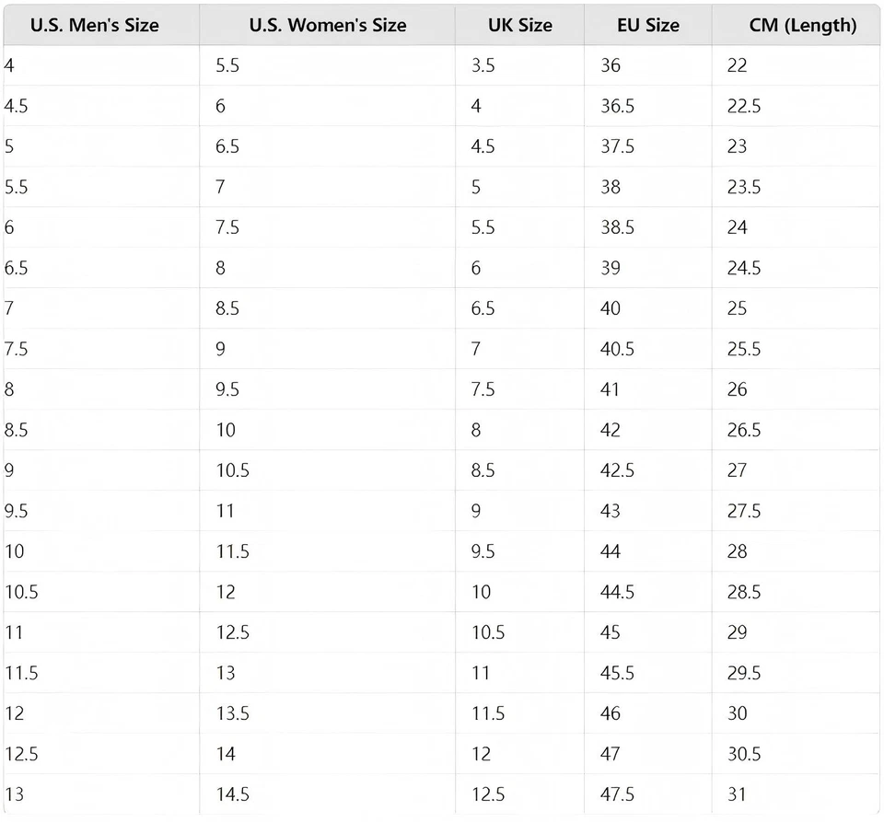
Task: Click EU size 36 cell
Action: 611,65
